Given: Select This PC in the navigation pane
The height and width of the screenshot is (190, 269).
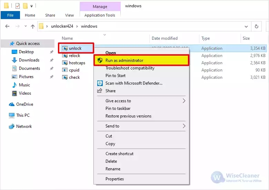Looking at the screenshot, I should 23,115.
